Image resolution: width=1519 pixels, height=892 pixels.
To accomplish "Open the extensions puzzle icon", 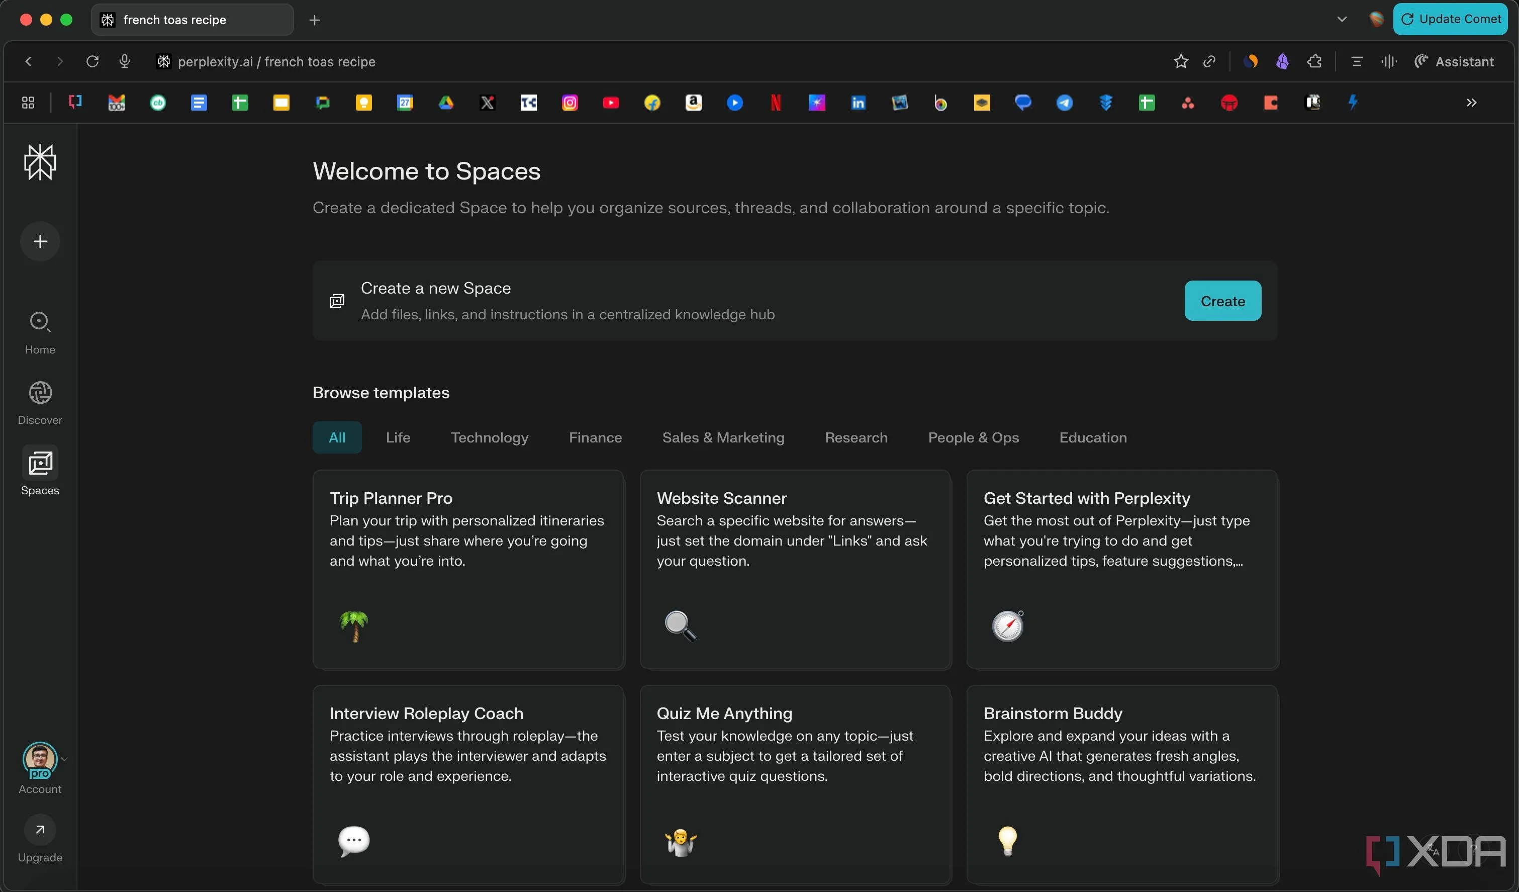I will coord(1314,61).
